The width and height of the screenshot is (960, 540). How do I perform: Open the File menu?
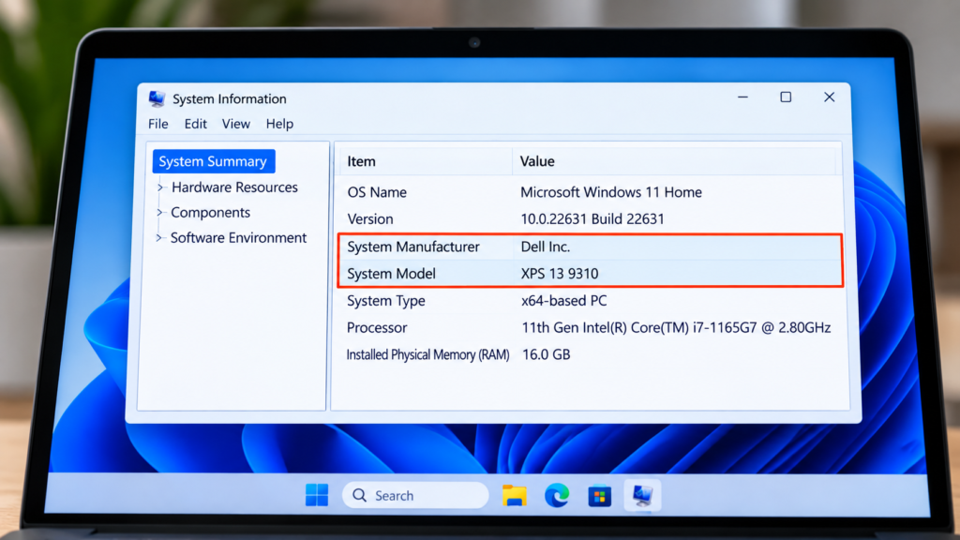(x=157, y=124)
